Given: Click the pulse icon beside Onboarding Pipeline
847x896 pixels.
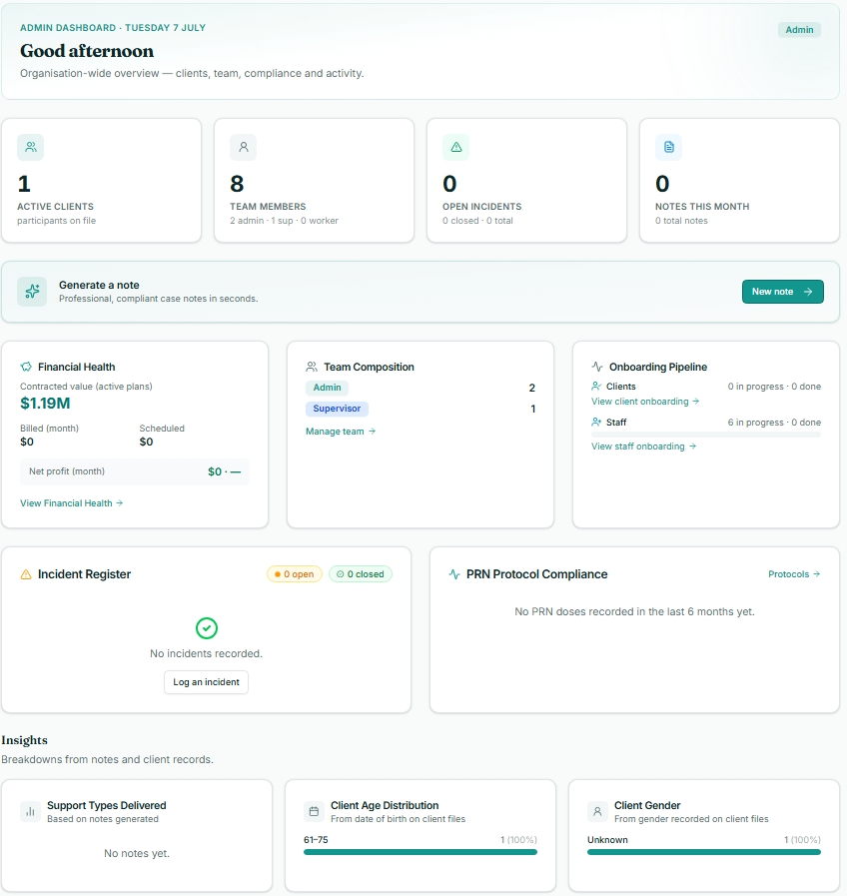Looking at the screenshot, I should (597, 367).
